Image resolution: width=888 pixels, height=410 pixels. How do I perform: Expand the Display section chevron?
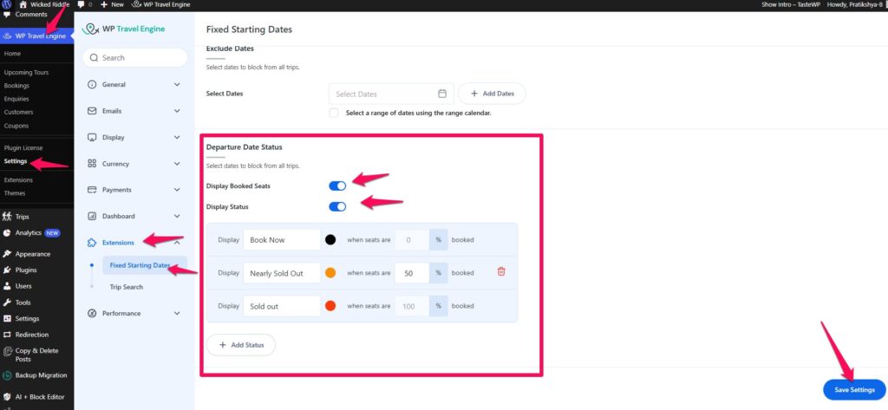[177, 137]
